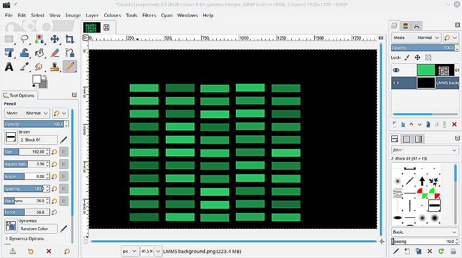Image resolution: width=462 pixels, height=258 pixels.
Task: Open the zoom percentage dropdown
Action: coord(158,251)
